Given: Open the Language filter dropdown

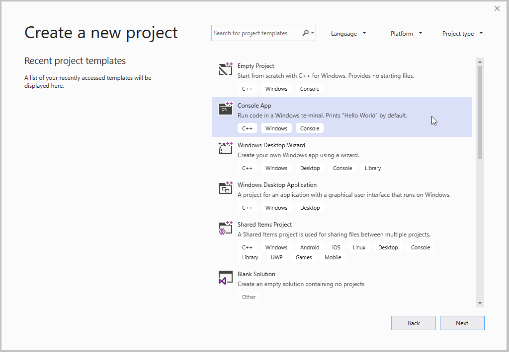Looking at the screenshot, I should pyautogui.click(x=348, y=33).
